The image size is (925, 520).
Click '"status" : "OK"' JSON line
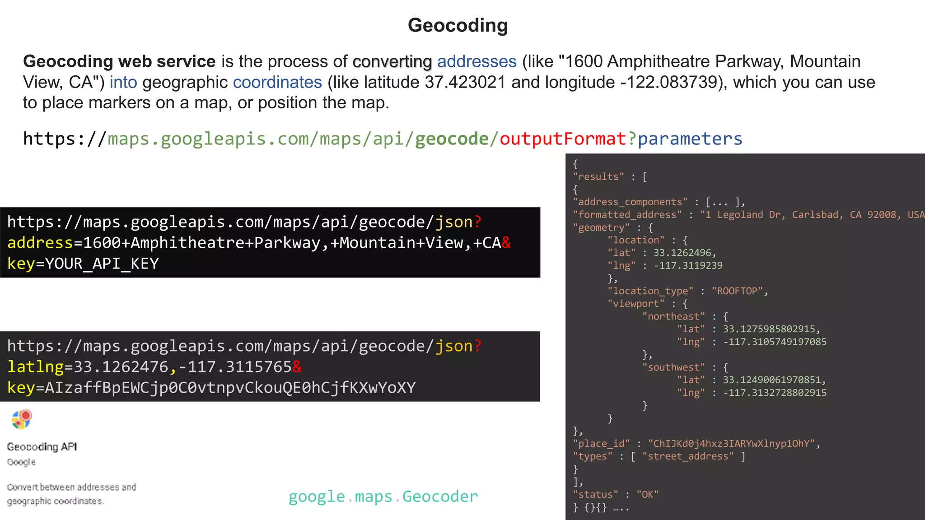pyautogui.click(x=616, y=495)
